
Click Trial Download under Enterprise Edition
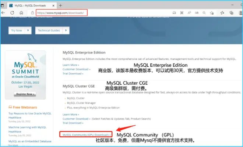(x=73, y=74)
